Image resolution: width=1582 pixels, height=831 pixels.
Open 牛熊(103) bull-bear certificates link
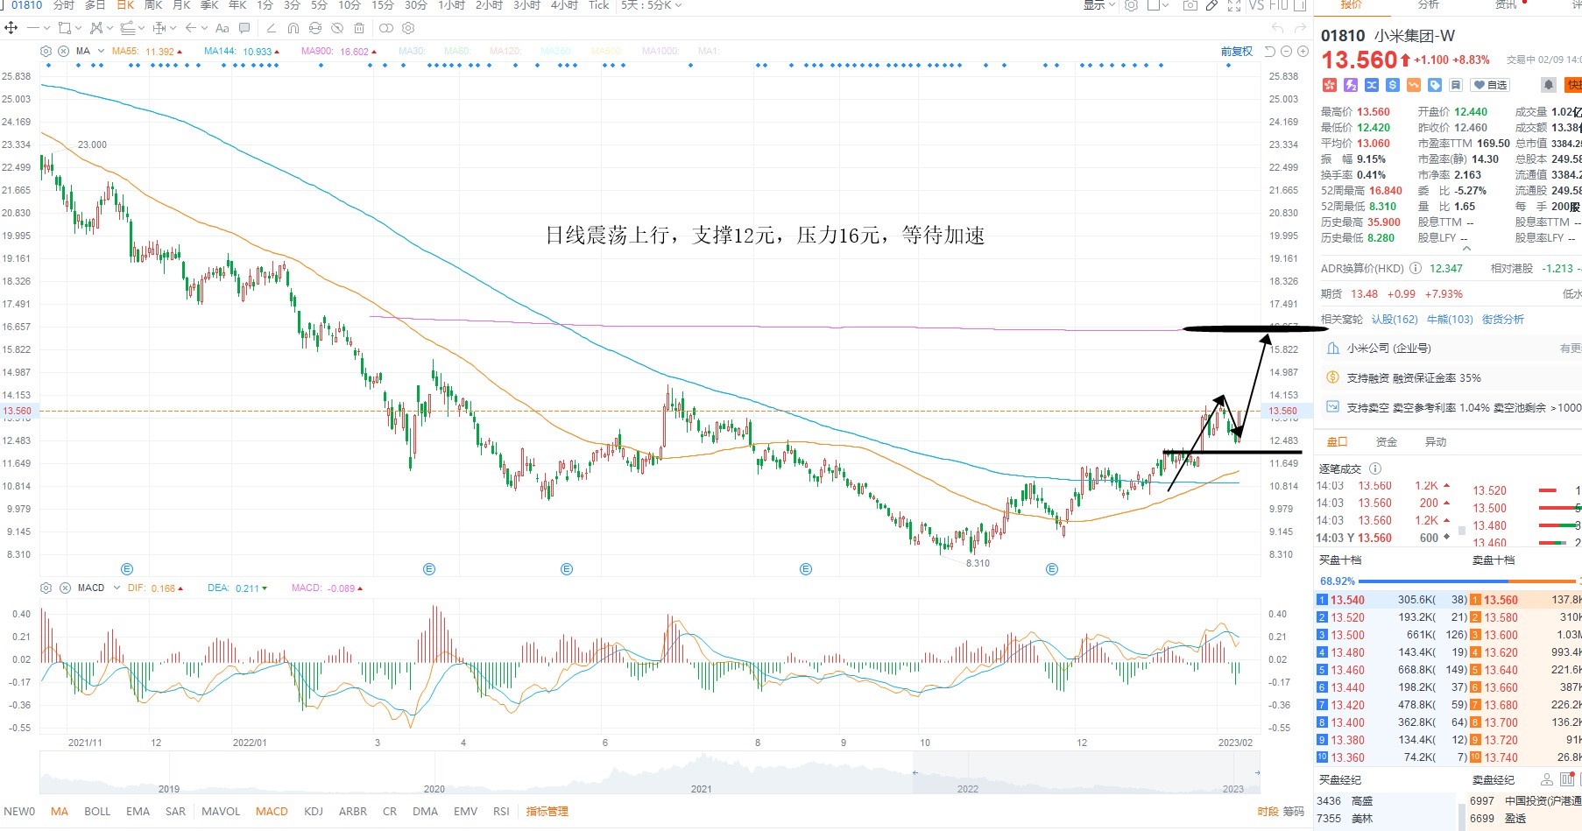coord(1450,320)
